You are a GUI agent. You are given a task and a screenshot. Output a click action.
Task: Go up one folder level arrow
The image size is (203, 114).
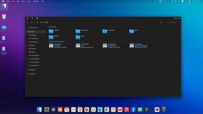click(37, 22)
